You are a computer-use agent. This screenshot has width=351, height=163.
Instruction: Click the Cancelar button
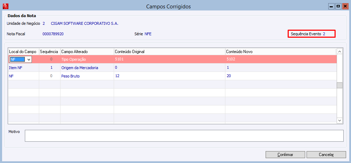tap(326, 155)
